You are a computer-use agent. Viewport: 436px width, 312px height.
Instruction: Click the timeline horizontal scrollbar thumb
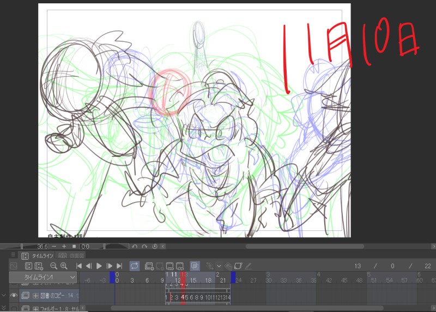[x=247, y=308]
